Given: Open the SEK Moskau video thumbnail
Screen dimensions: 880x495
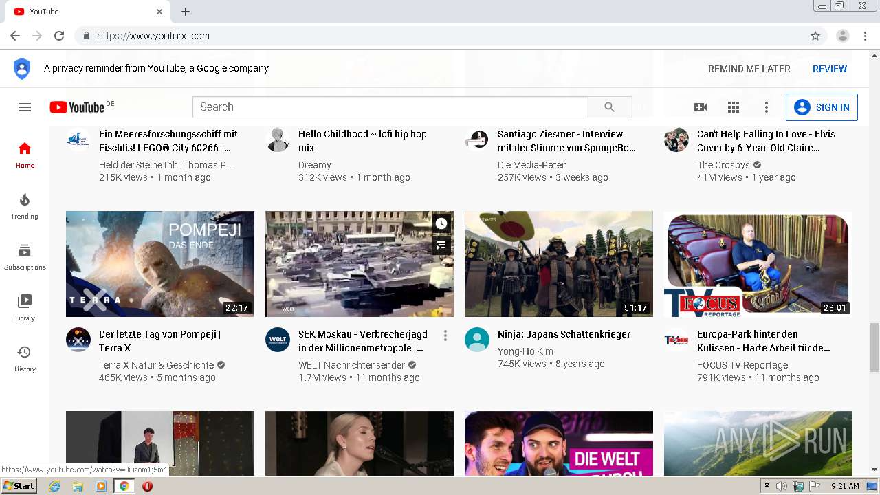Looking at the screenshot, I should [x=360, y=264].
